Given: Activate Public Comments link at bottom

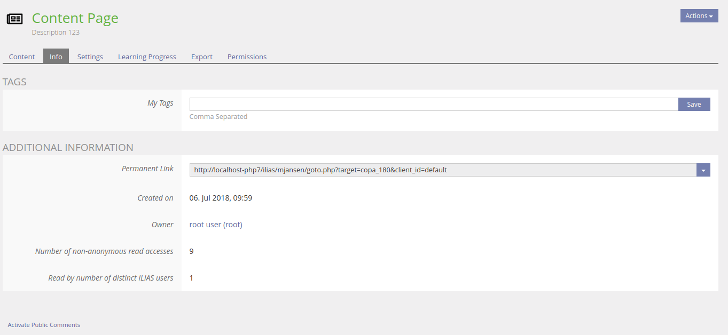Looking at the screenshot, I should 44,325.
